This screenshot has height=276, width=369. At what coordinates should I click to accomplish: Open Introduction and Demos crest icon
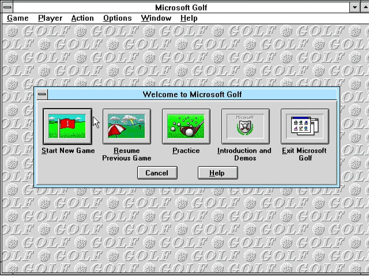[245, 126]
